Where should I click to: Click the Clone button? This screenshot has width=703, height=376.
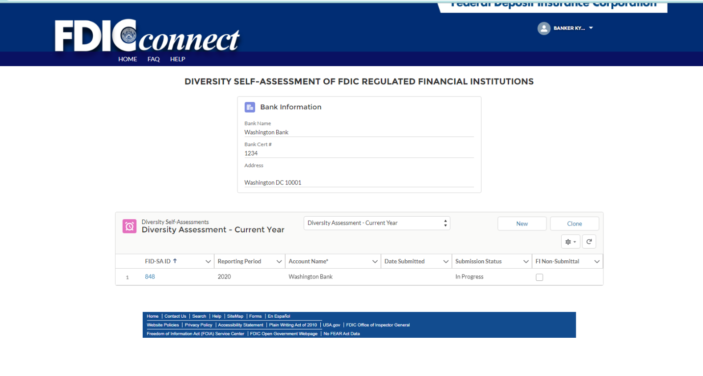tap(574, 224)
